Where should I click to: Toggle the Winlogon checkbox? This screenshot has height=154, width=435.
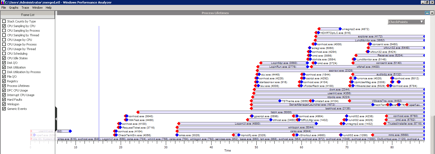(4, 104)
